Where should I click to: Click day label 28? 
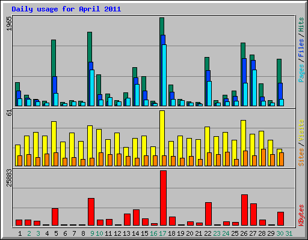click(x=262, y=233)
